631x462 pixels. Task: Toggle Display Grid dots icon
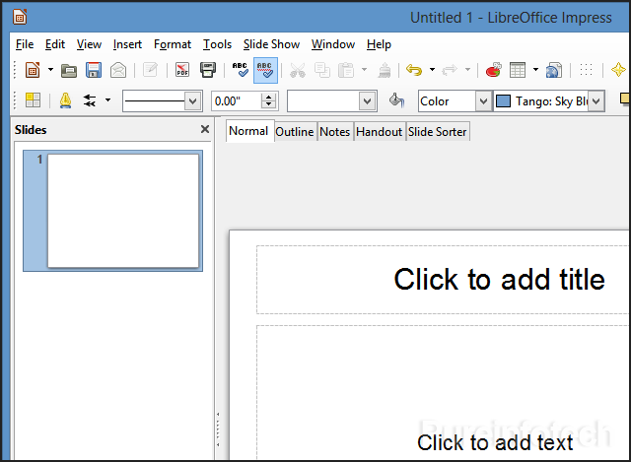point(586,70)
